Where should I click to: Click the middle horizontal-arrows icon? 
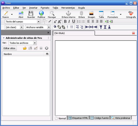coord(91,27)
